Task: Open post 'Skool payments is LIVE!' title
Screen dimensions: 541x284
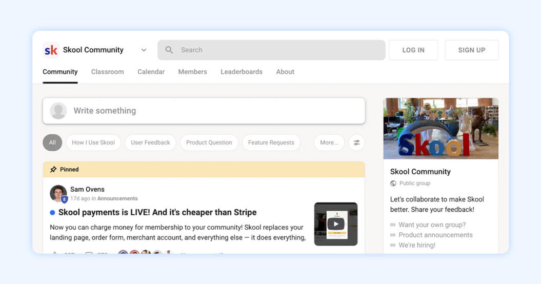Action: 157,212
